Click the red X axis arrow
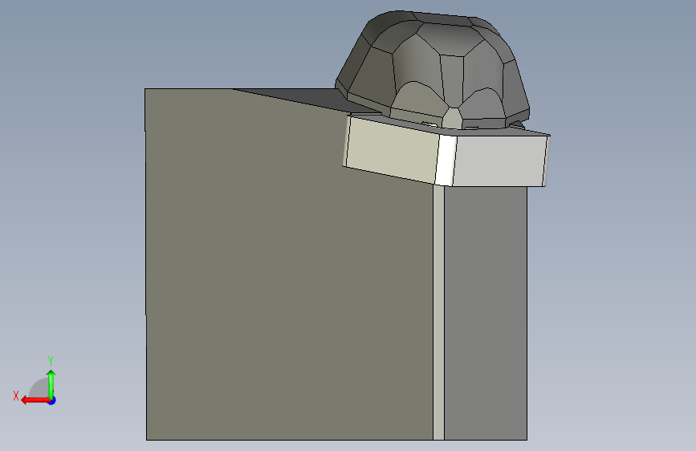The width and height of the screenshot is (696, 451). pos(35,400)
